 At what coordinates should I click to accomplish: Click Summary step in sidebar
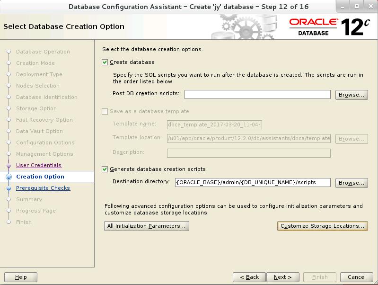29,199
